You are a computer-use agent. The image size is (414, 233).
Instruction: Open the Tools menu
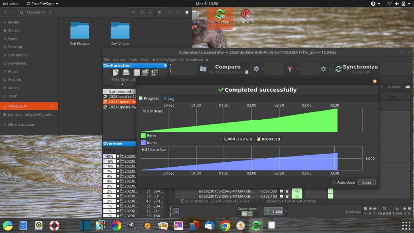[x=133, y=60]
